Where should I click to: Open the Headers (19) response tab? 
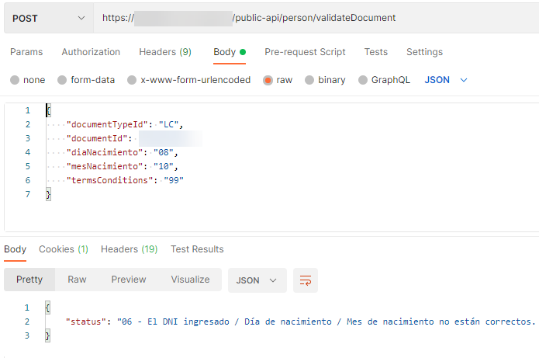pos(130,249)
